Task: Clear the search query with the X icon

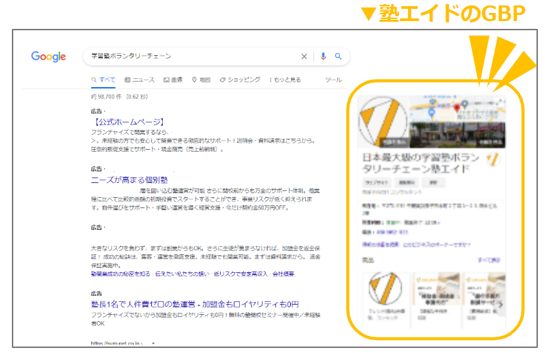Action: [x=304, y=56]
